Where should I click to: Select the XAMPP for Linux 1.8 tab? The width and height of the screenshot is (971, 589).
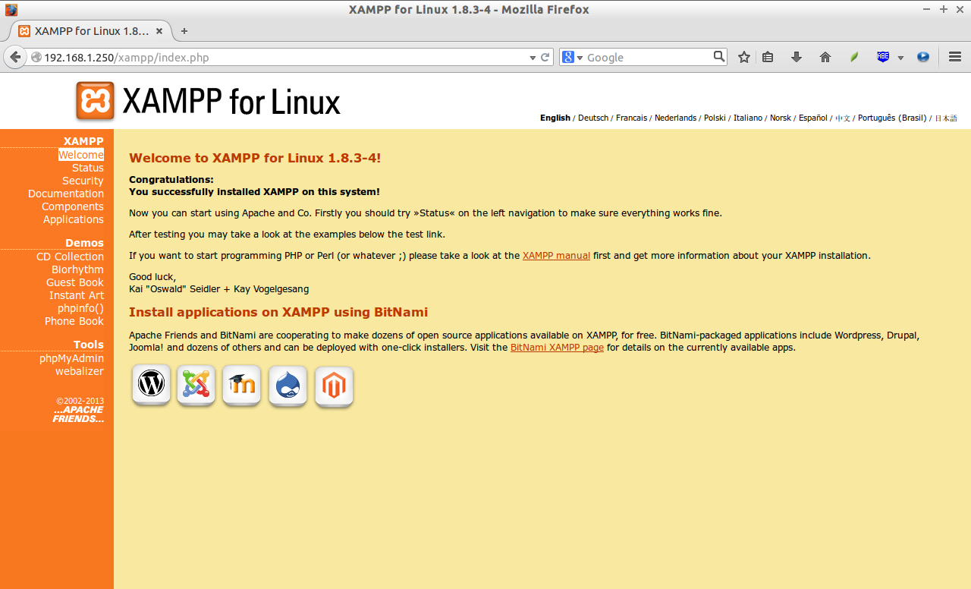(x=91, y=31)
